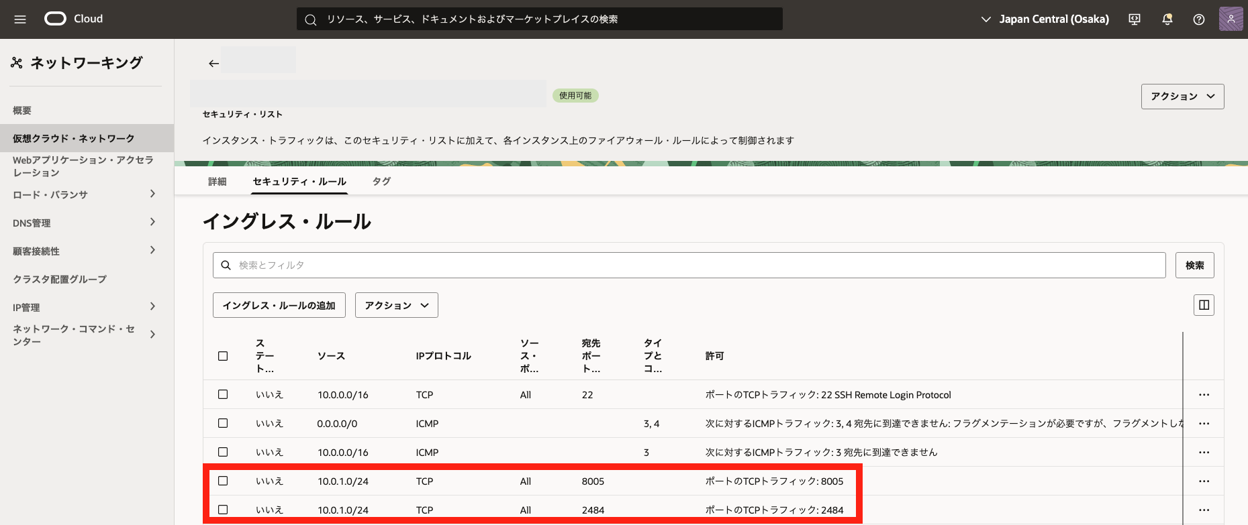Switch to the タグ tab

click(x=381, y=182)
